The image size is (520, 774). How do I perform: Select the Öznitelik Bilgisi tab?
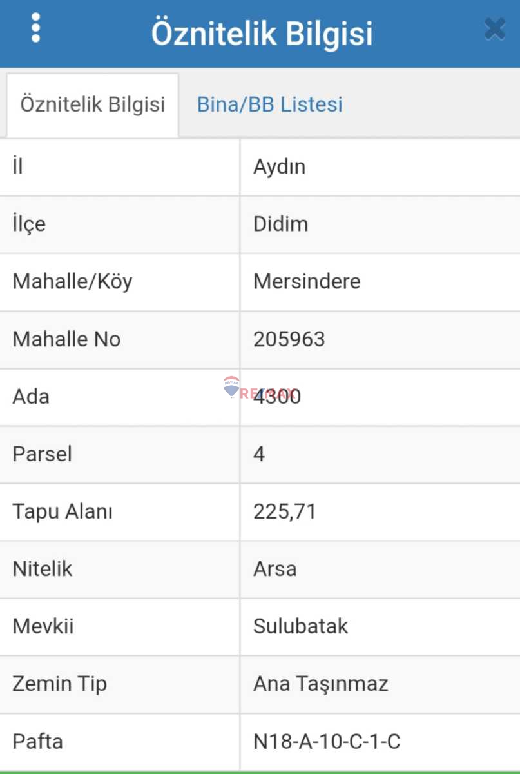92,104
